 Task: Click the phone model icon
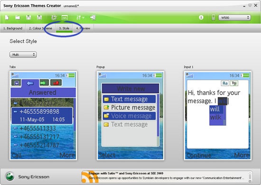coord(213,18)
